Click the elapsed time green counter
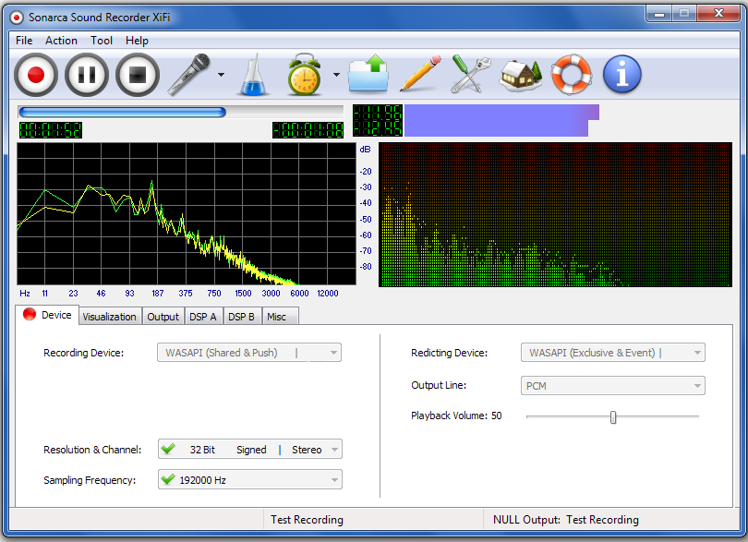 tap(51, 130)
